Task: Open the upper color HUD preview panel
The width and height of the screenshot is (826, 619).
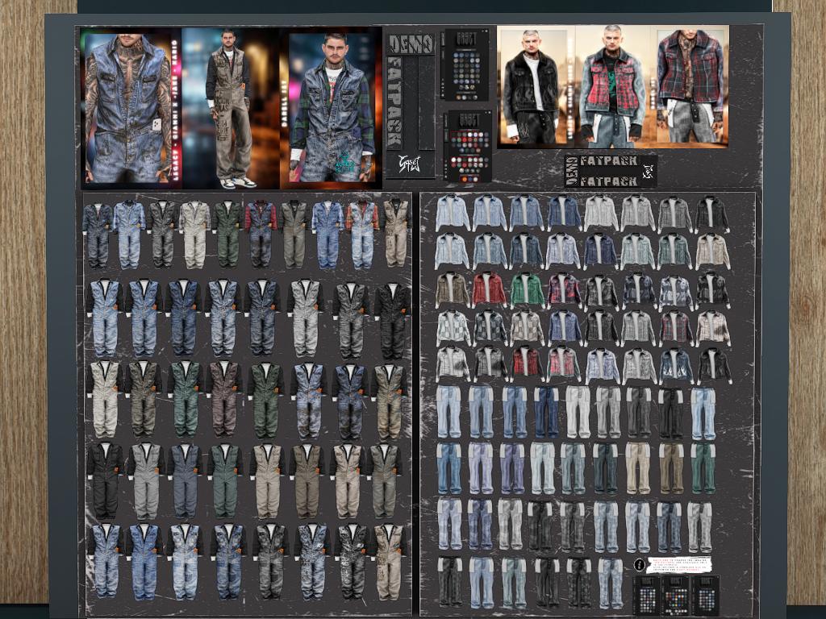Action: (466, 64)
